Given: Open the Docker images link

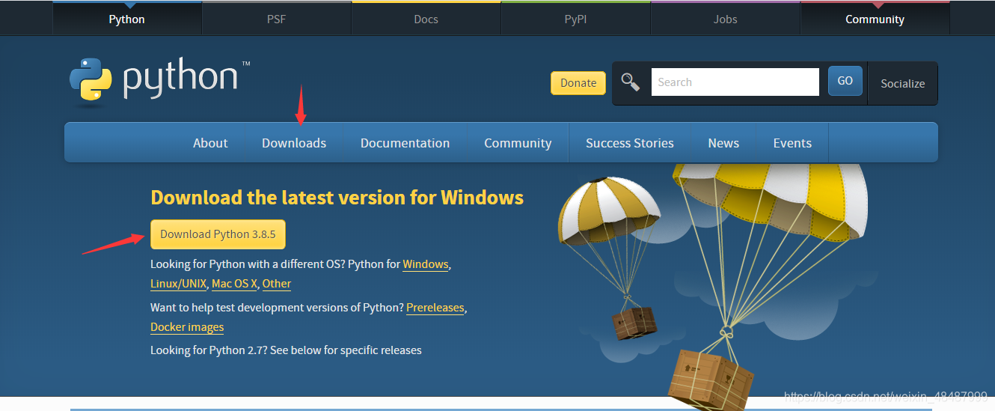Looking at the screenshot, I should [x=187, y=327].
